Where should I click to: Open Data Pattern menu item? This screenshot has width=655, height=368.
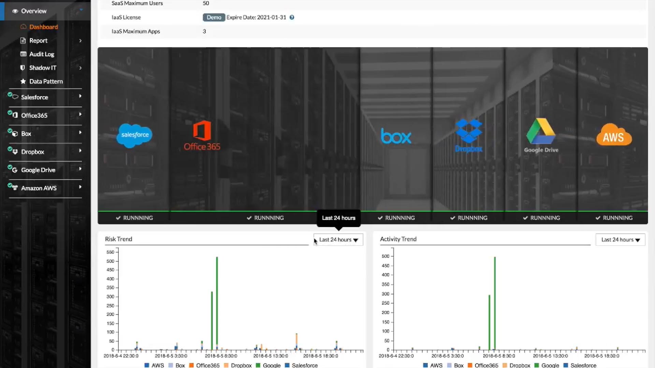(46, 81)
